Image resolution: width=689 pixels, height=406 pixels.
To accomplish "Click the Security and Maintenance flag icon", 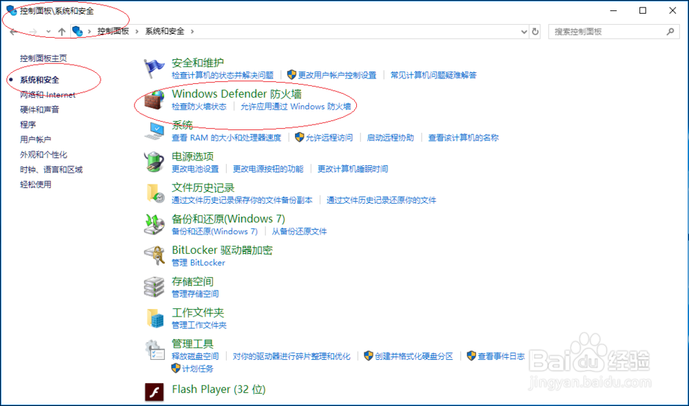I will pos(154,69).
